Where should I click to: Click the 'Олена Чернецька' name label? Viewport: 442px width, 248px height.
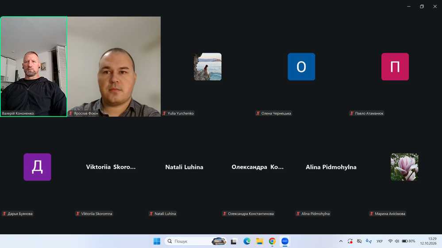pyautogui.click(x=276, y=113)
